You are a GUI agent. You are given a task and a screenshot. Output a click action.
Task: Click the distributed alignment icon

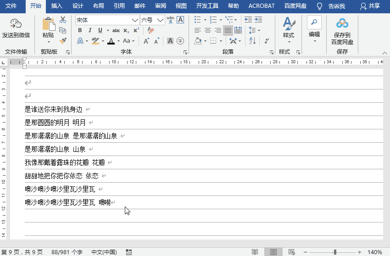pos(238,30)
